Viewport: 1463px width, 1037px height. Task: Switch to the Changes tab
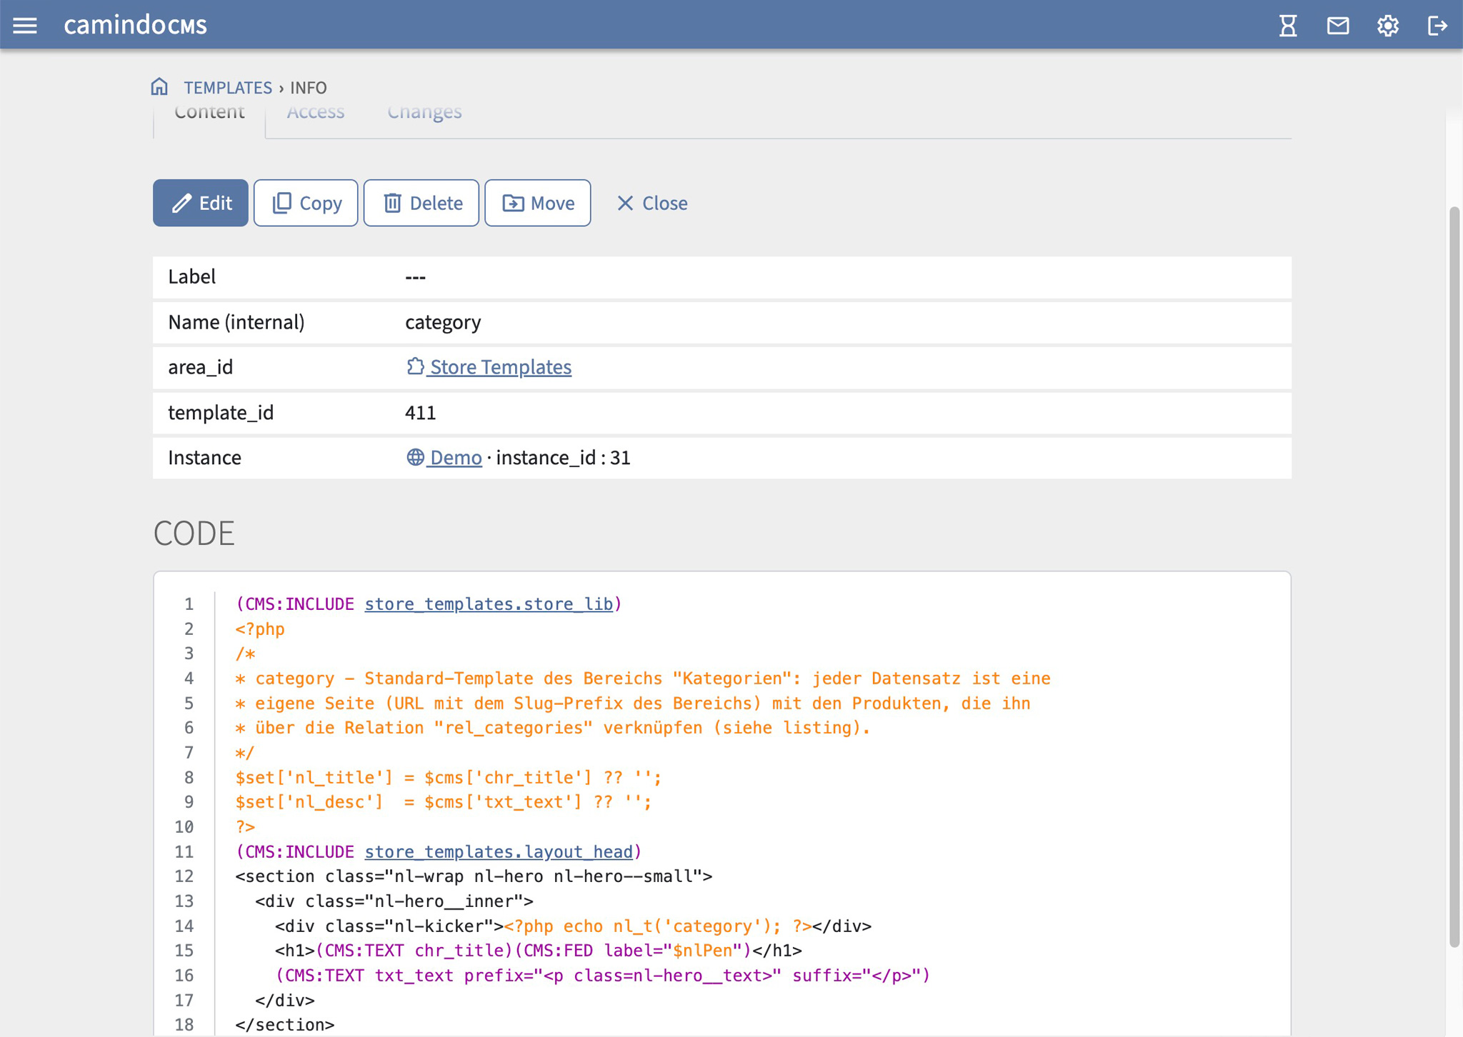tap(424, 112)
